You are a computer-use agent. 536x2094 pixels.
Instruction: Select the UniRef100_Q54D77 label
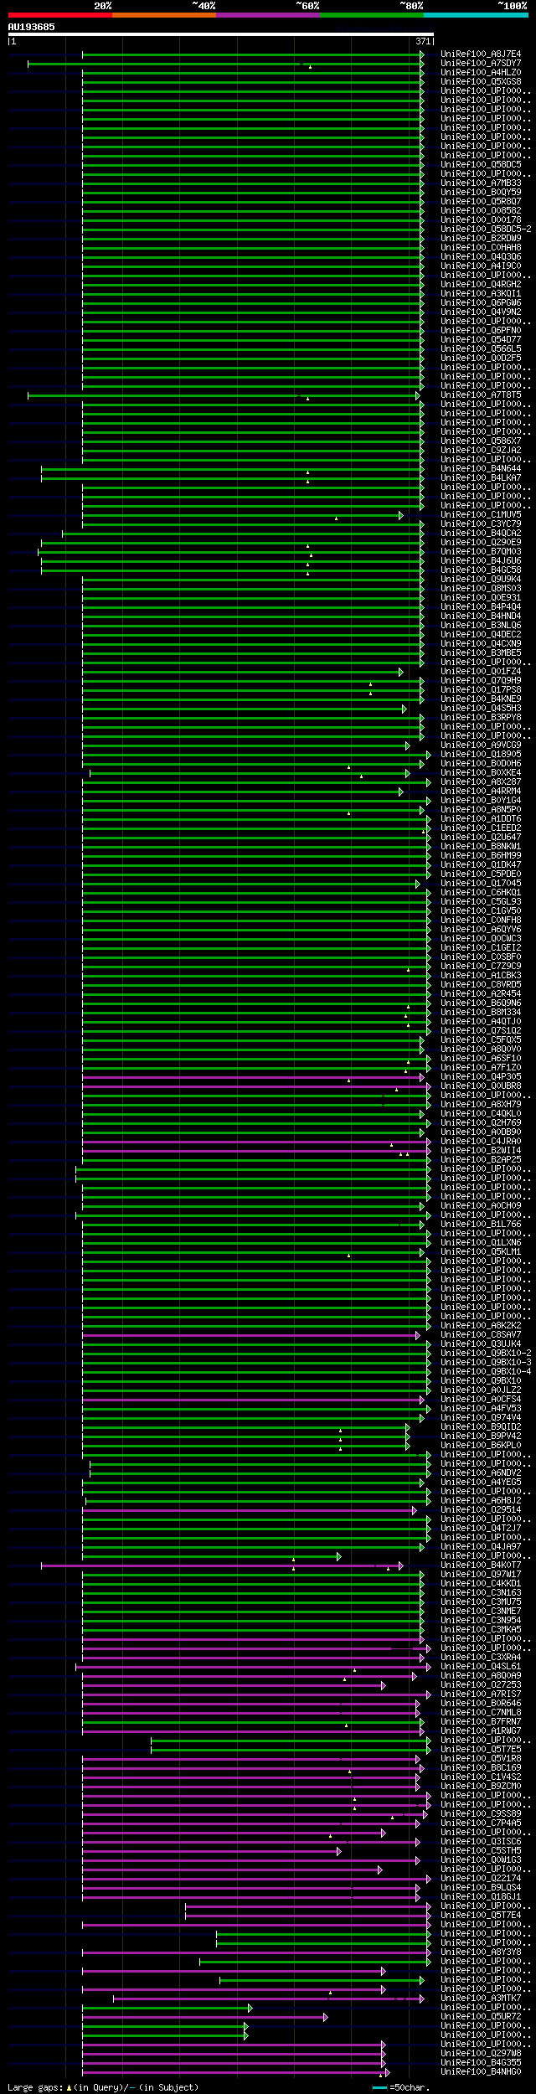coord(481,340)
